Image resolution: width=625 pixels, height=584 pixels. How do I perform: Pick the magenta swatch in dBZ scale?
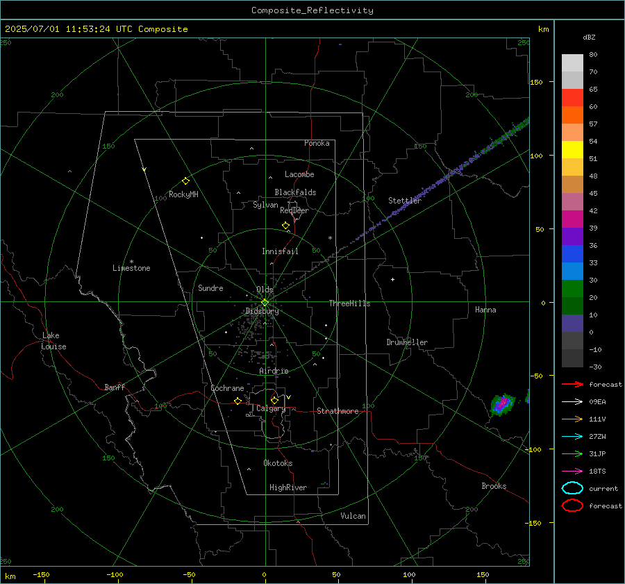[x=572, y=219]
